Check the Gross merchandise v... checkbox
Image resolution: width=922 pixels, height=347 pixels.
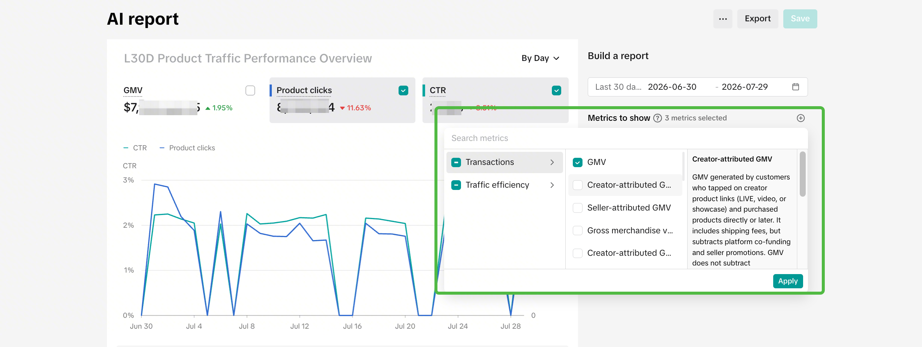tap(578, 231)
